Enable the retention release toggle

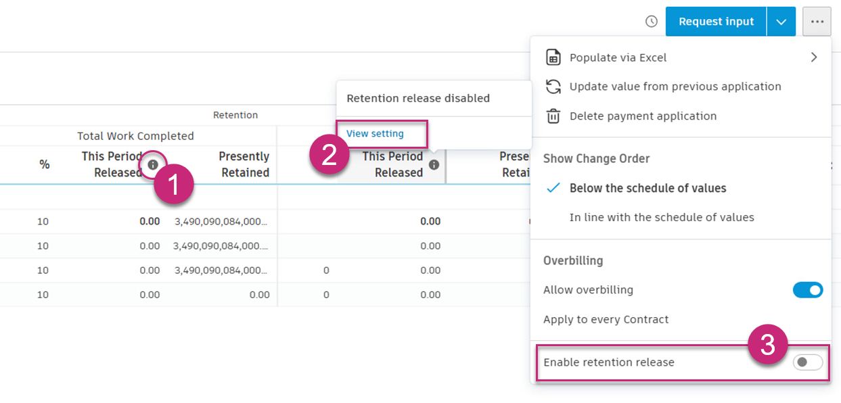[808, 362]
